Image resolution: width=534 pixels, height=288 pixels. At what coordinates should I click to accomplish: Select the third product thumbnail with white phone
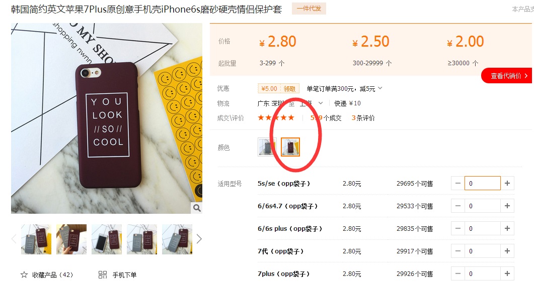coord(107,239)
